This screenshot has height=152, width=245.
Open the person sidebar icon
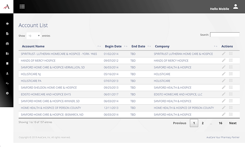7,73
